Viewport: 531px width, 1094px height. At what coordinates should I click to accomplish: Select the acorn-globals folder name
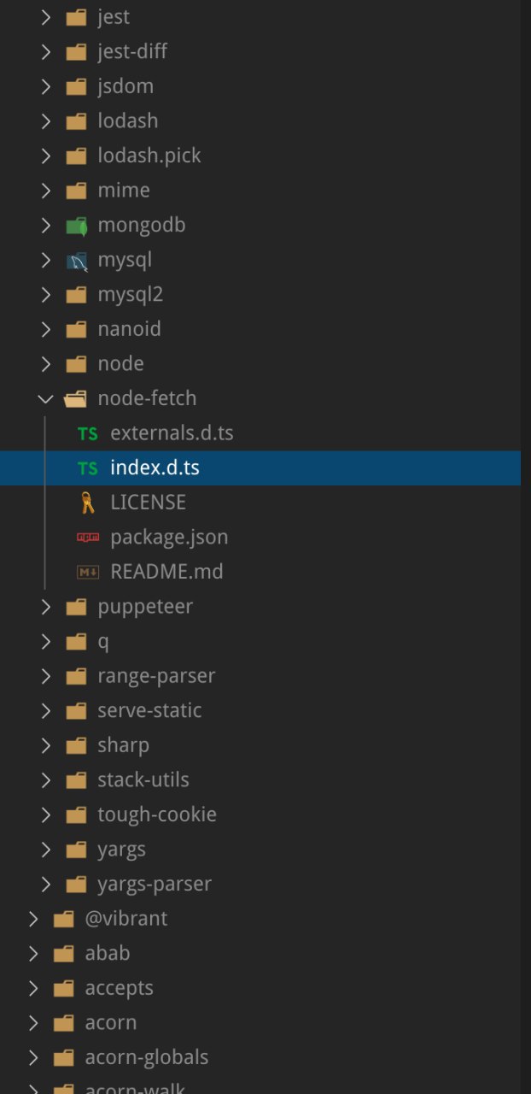click(x=147, y=1057)
